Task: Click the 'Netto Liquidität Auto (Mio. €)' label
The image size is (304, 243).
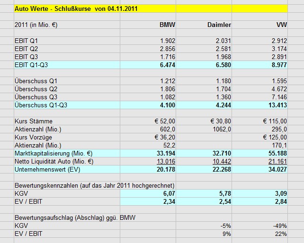Action: coord(54,161)
